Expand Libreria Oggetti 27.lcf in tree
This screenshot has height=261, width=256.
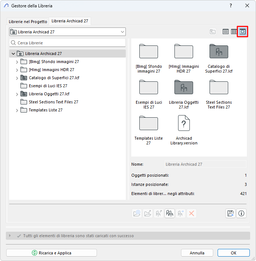(17, 94)
